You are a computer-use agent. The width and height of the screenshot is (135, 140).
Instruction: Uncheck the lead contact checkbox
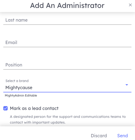(5, 108)
